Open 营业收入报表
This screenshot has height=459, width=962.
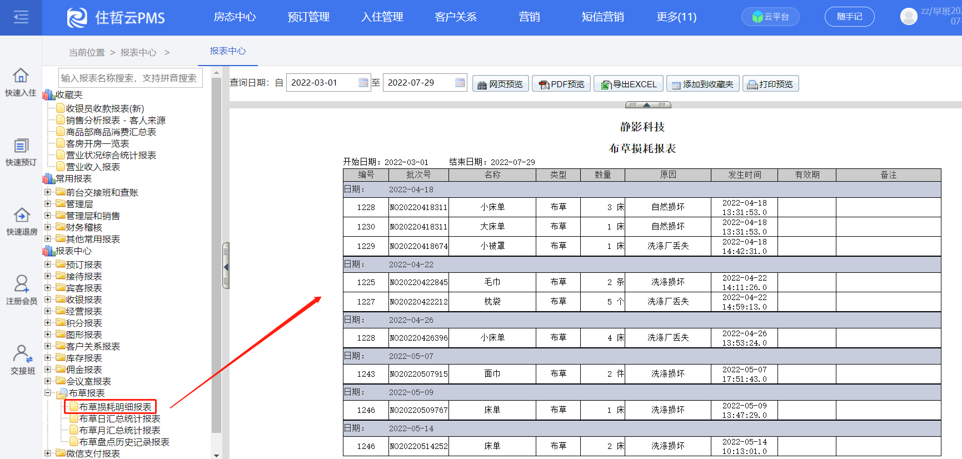tap(93, 167)
